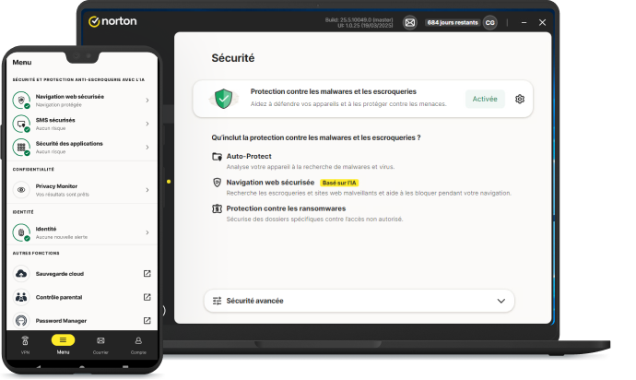Viewport: 636px width, 380px height.
Task: Open Sauvegarde cloud external link icon
Action: (147, 274)
